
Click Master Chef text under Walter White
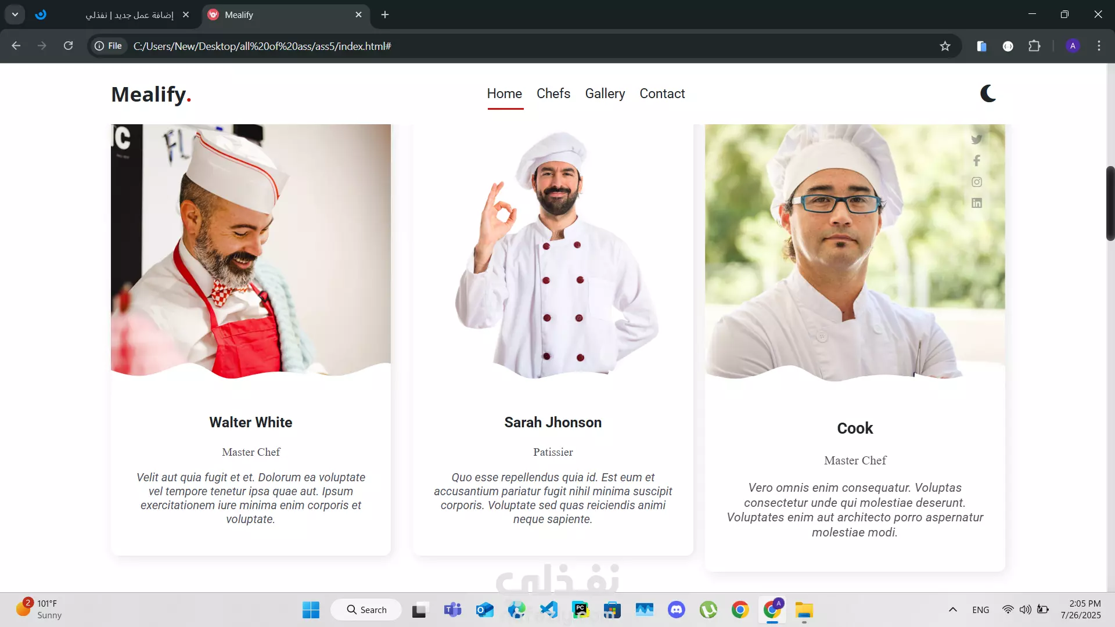[x=251, y=452]
